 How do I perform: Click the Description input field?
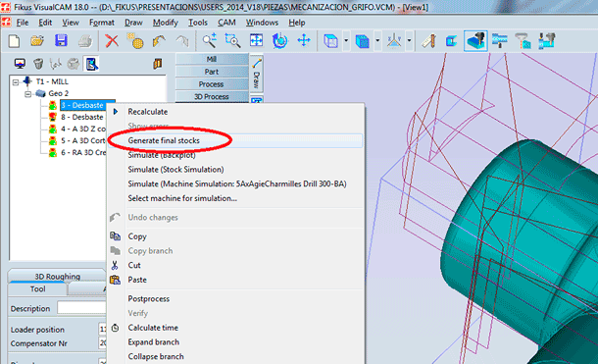tap(81, 308)
